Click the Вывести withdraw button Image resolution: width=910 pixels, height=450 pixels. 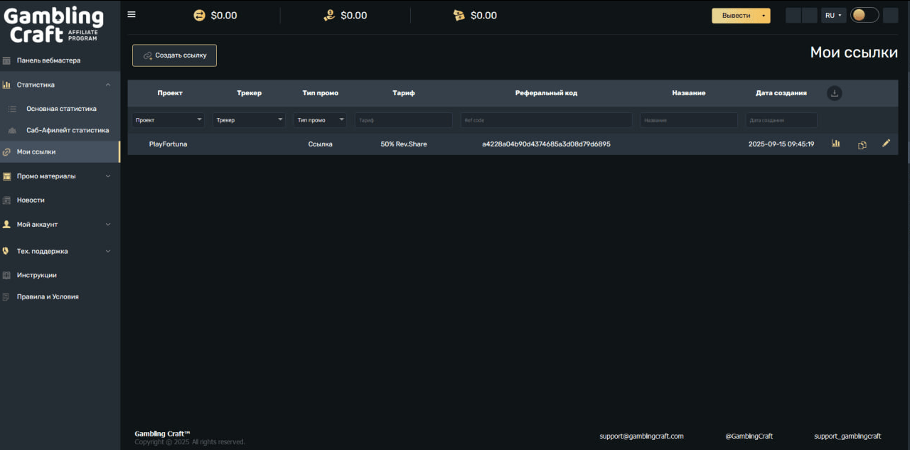tap(736, 16)
